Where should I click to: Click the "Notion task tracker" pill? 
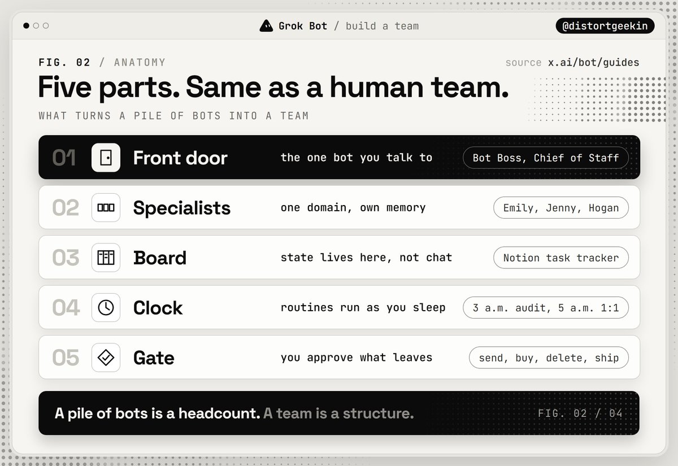point(561,258)
